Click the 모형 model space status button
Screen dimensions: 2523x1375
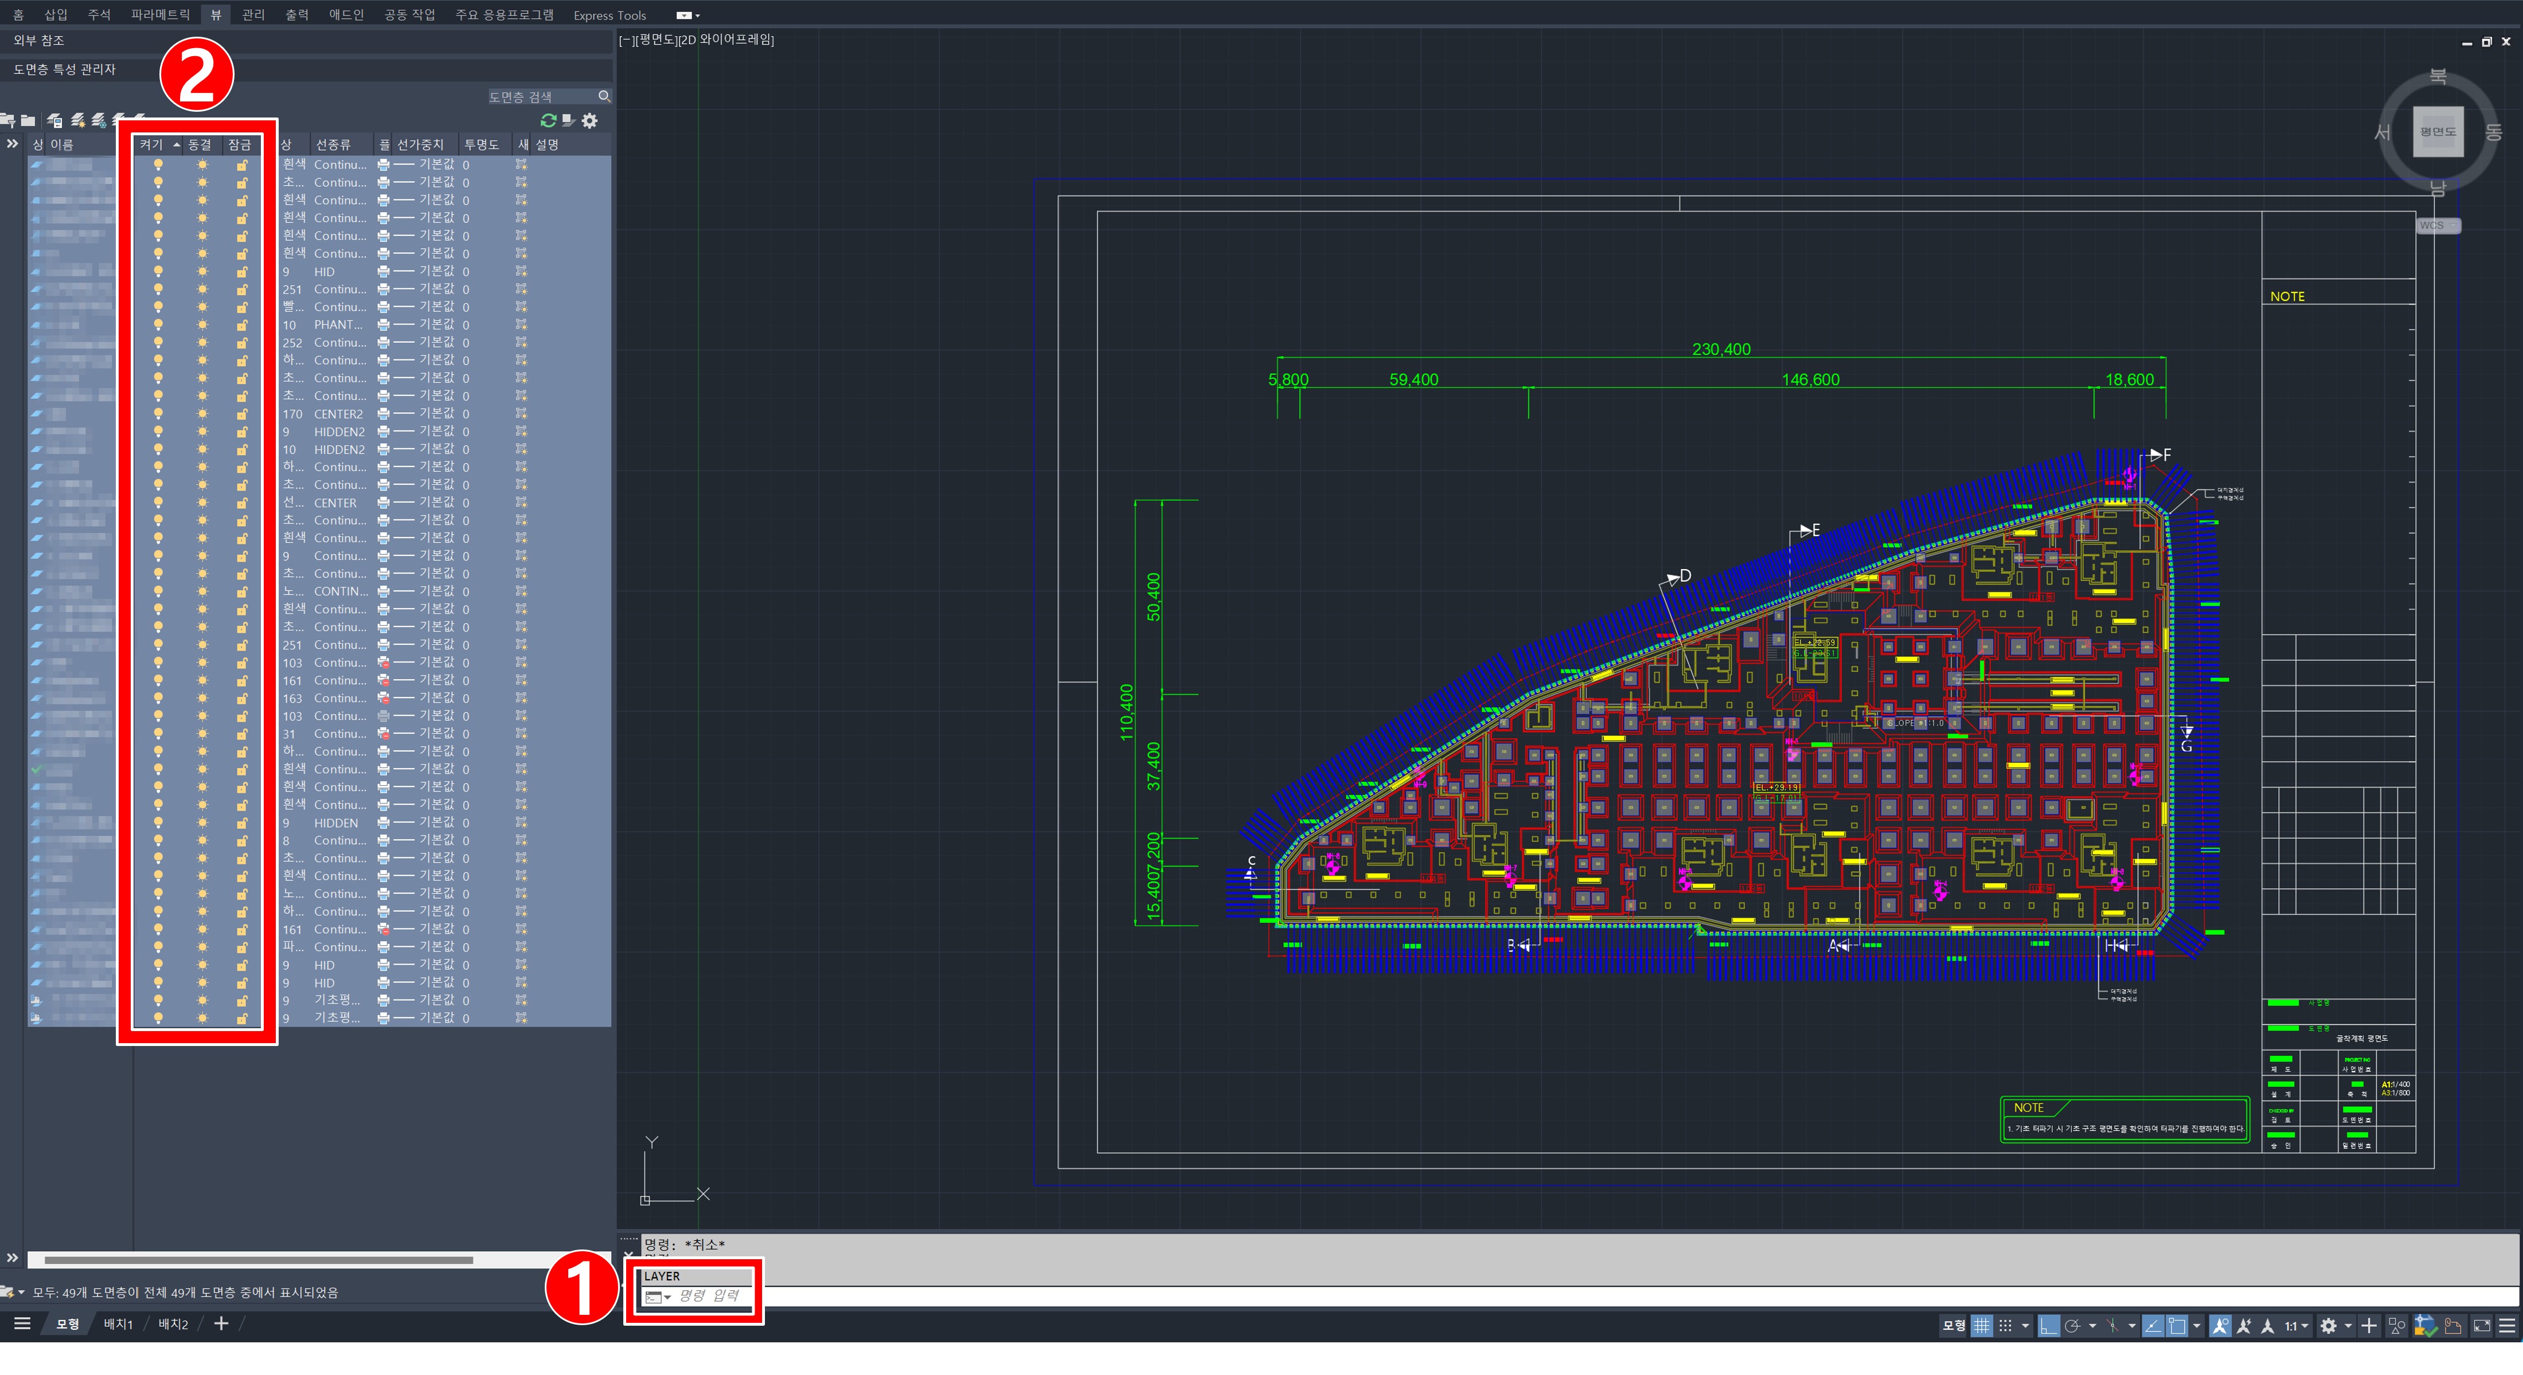coord(1953,1326)
